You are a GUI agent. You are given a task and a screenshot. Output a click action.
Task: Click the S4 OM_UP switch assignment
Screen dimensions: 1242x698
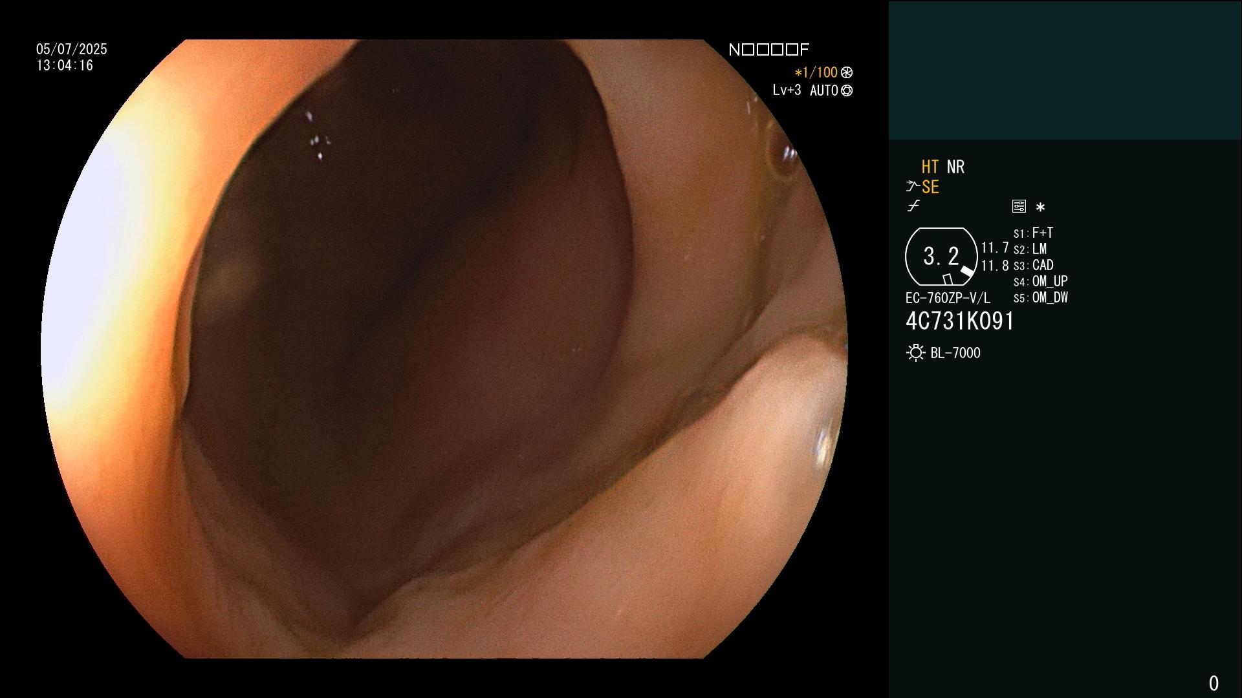[1041, 281]
